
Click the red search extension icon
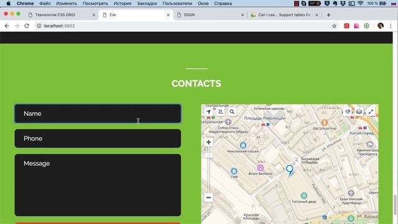point(346,26)
